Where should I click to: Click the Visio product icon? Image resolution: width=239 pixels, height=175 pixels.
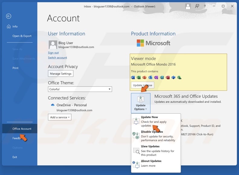click(173, 77)
